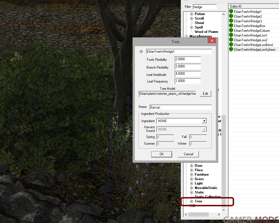Click the Leaf Frequency value field

[x=188, y=81]
